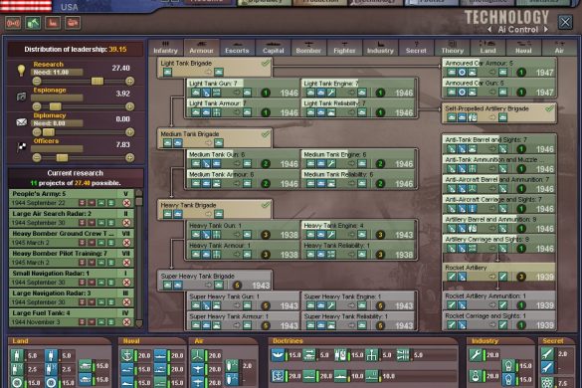Open the Infantry technology tab
Image resolution: width=582 pixels, height=388 pixels.
coord(165,48)
